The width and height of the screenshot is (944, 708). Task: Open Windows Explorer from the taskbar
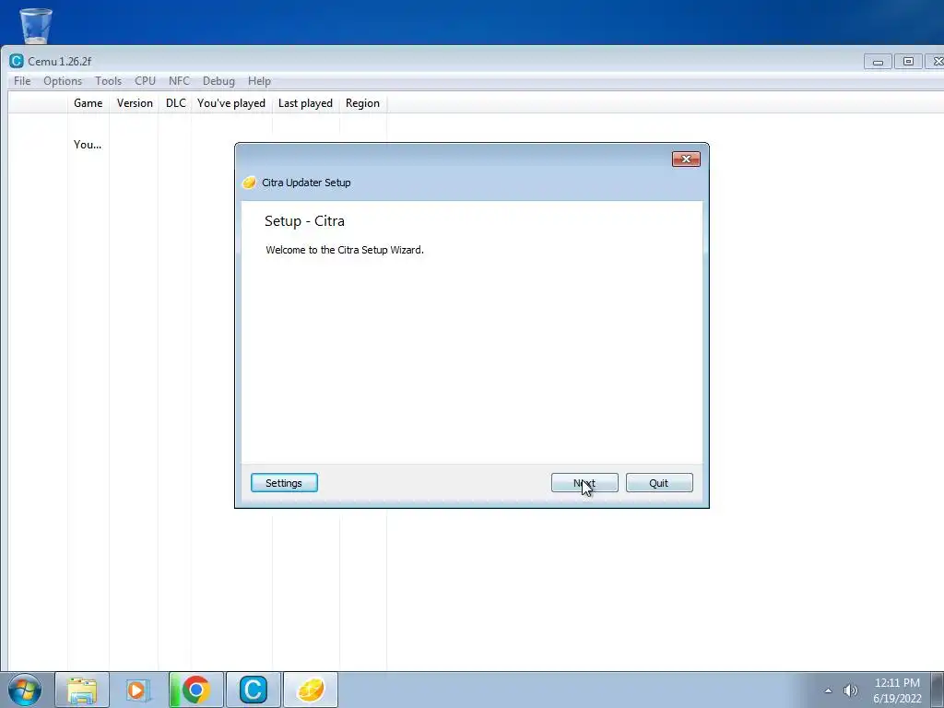(82, 690)
